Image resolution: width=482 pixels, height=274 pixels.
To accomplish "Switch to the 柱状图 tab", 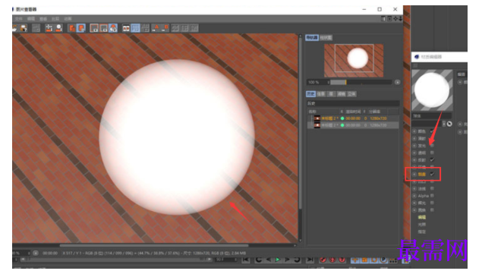I will tap(326, 38).
